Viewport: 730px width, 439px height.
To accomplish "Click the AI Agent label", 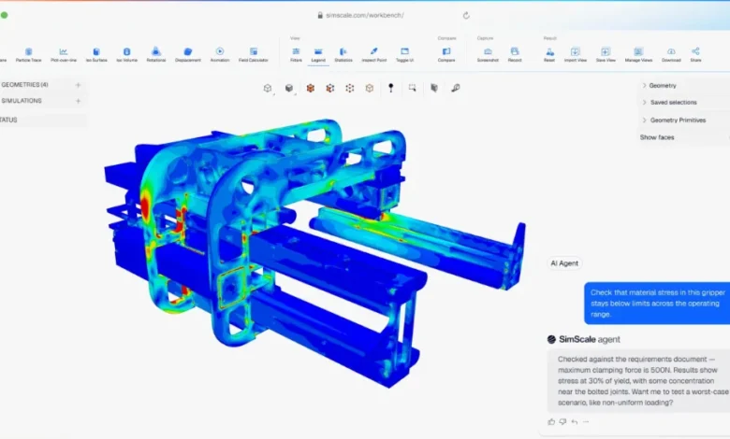I will tap(564, 263).
